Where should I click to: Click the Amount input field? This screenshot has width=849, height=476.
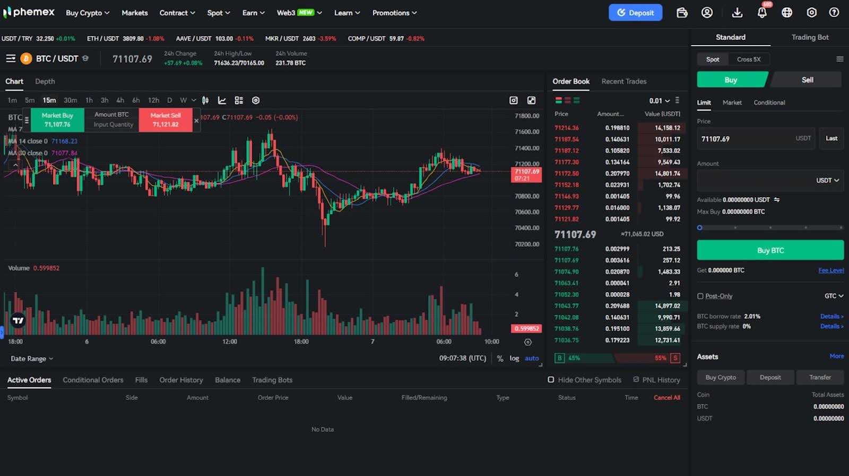pos(770,180)
